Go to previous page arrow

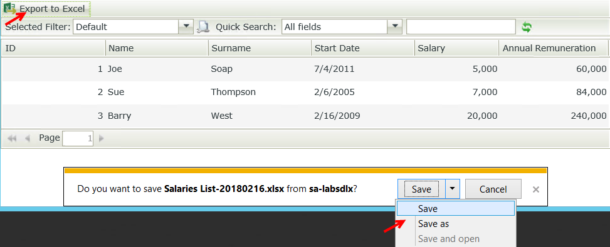click(x=27, y=138)
